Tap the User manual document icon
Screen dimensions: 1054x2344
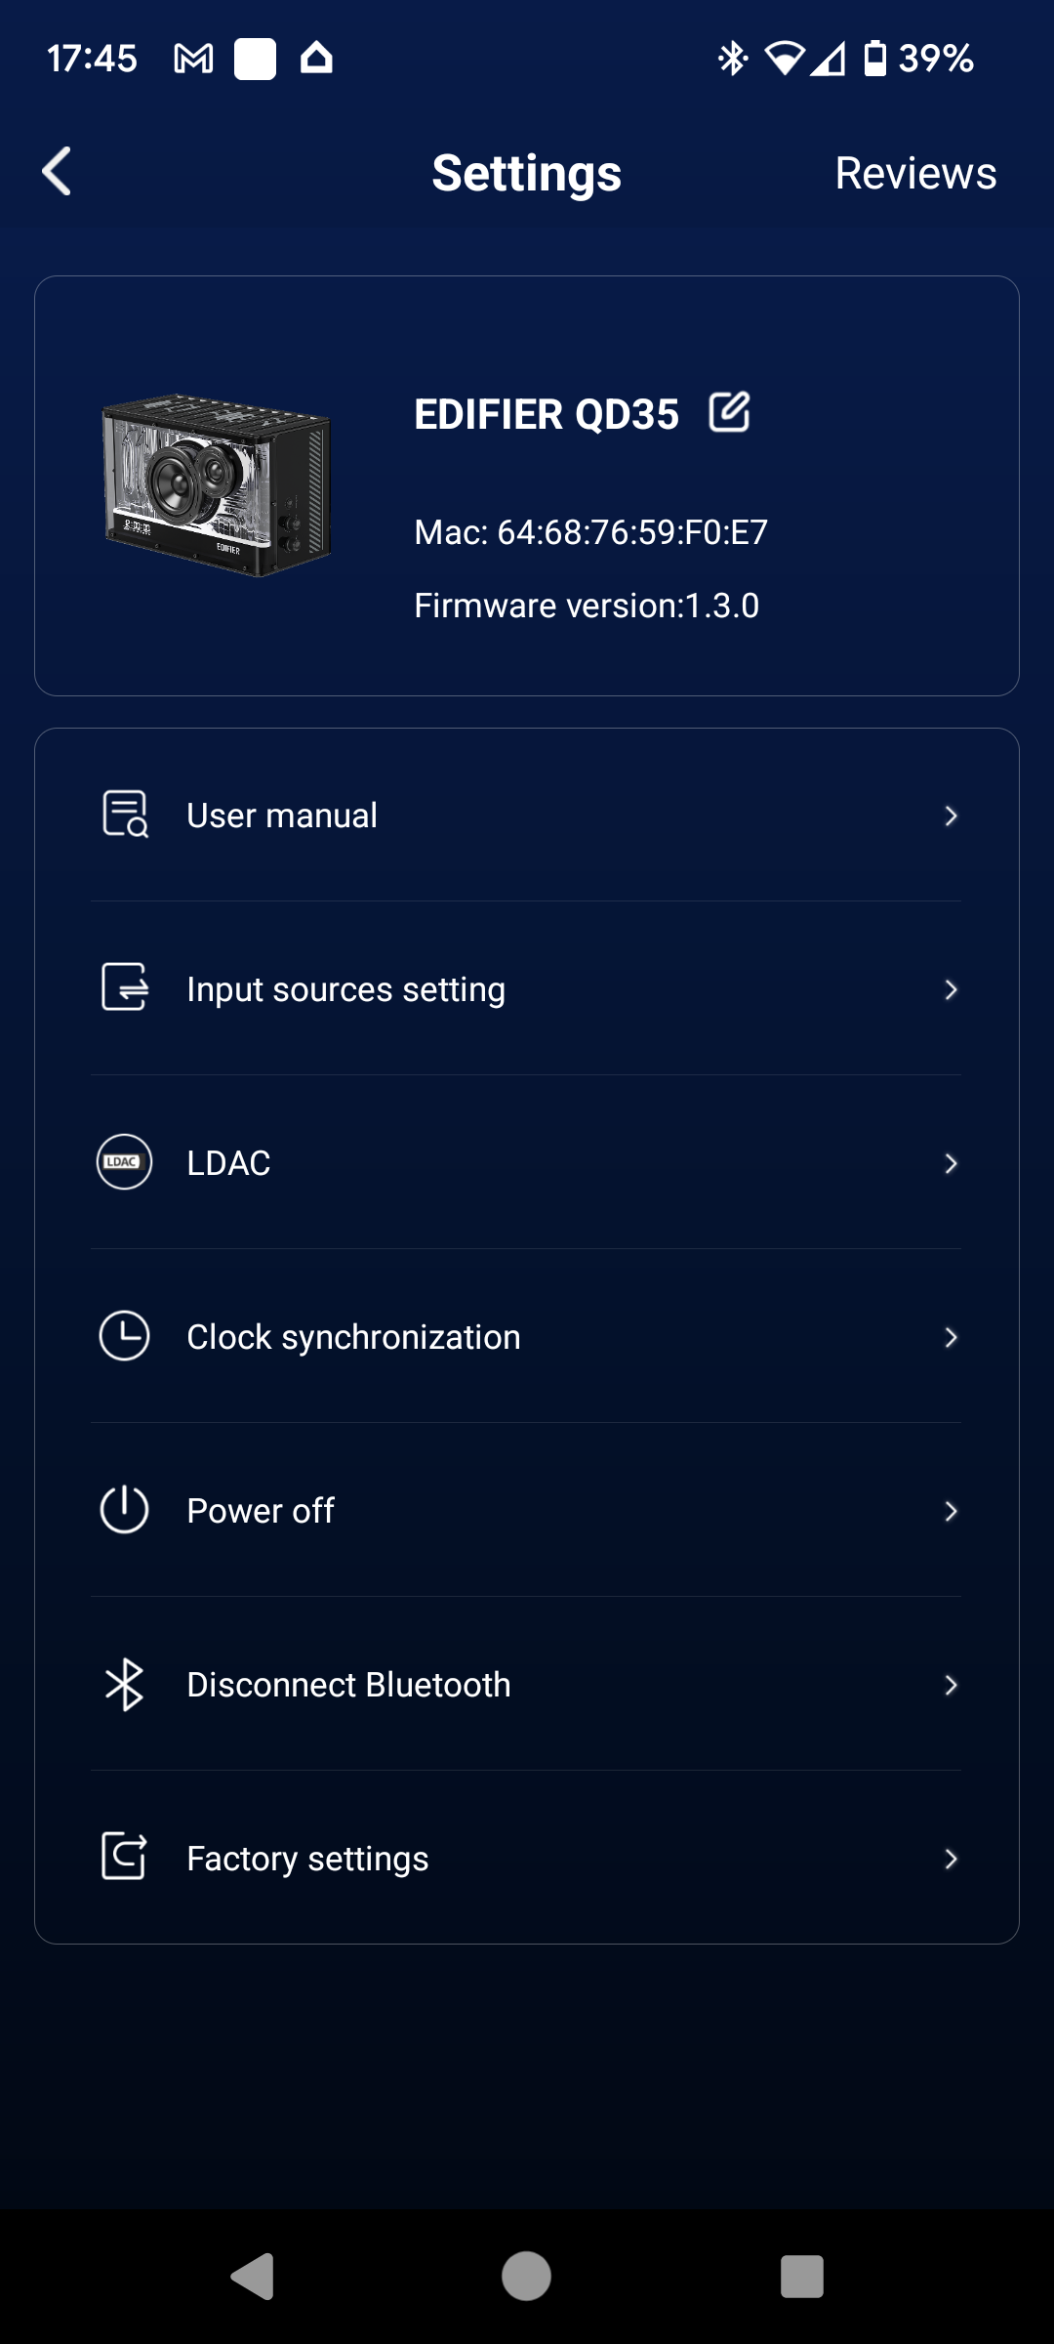coord(125,815)
